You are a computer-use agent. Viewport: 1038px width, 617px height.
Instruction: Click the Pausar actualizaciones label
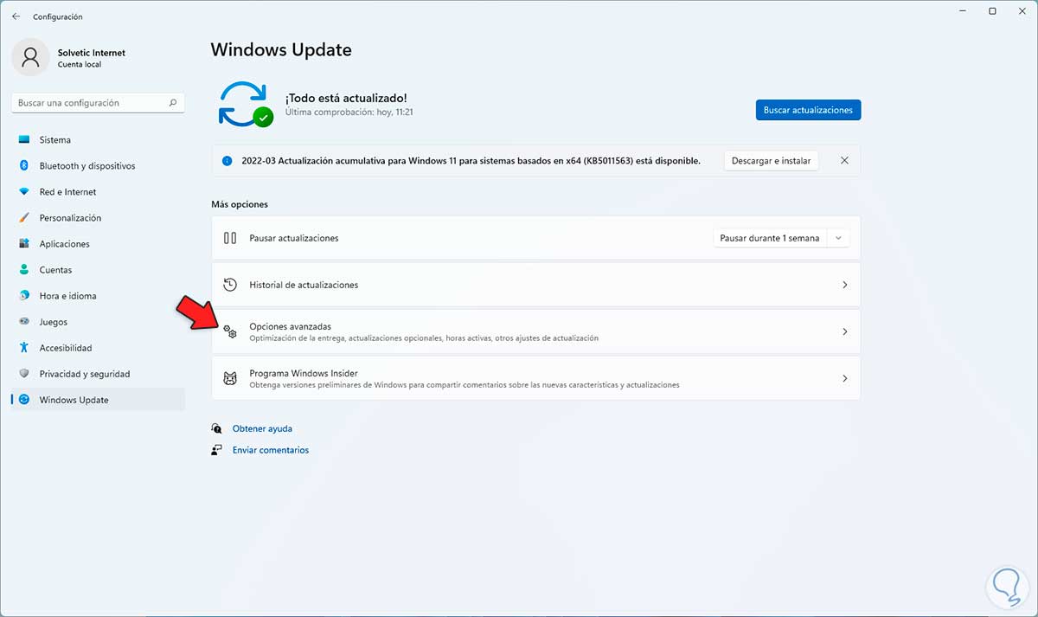click(294, 238)
